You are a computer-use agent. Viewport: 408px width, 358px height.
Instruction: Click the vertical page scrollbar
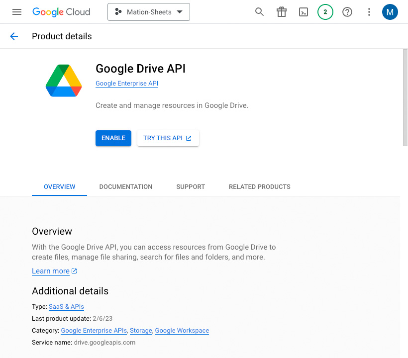[x=405, y=97]
